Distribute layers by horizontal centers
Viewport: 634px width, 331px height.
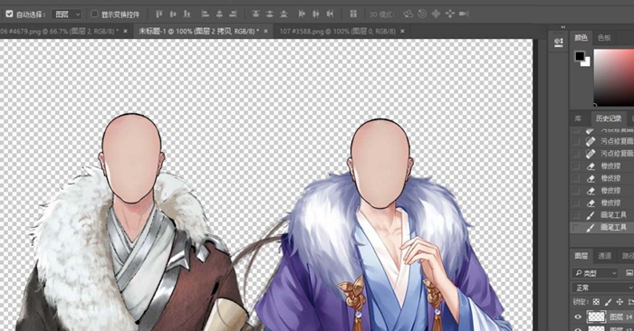316,14
